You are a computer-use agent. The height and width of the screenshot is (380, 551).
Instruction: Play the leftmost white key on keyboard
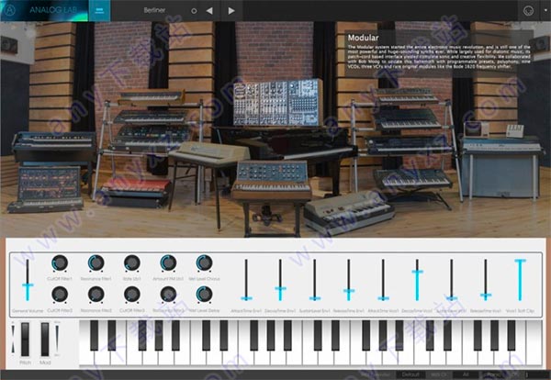click(85, 358)
